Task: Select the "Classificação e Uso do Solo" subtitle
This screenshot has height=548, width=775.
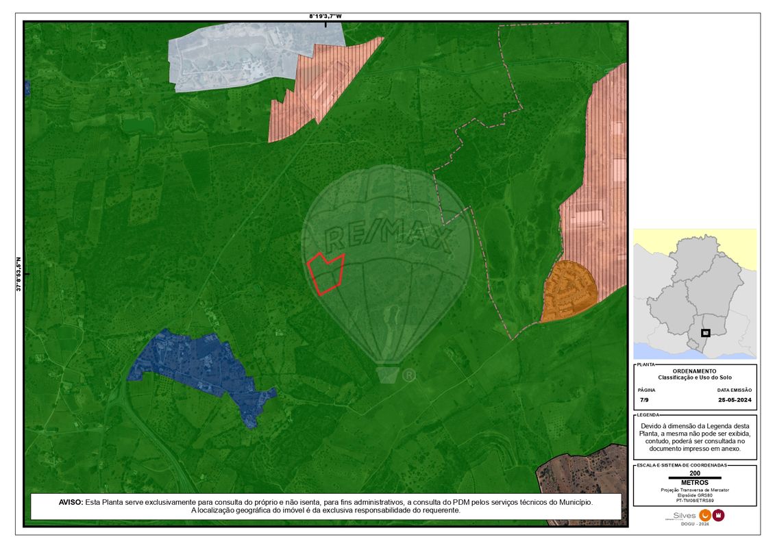Action: [x=694, y=377]
